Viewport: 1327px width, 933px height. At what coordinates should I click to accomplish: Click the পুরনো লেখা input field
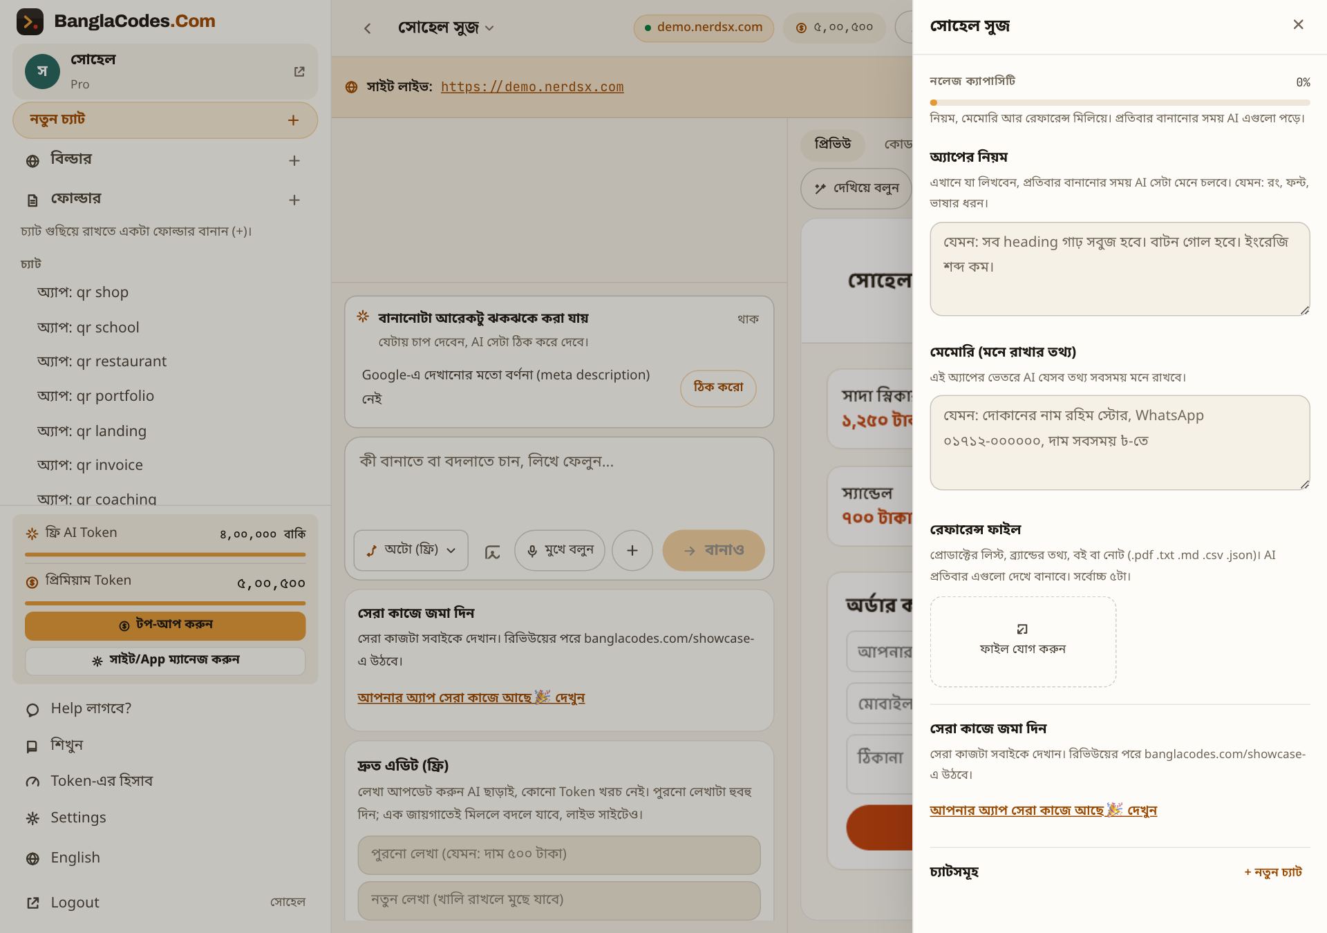click(559, 855)
